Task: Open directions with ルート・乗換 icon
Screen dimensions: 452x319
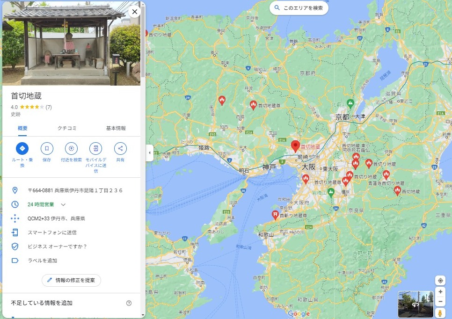Action: (x=22, y=148)
